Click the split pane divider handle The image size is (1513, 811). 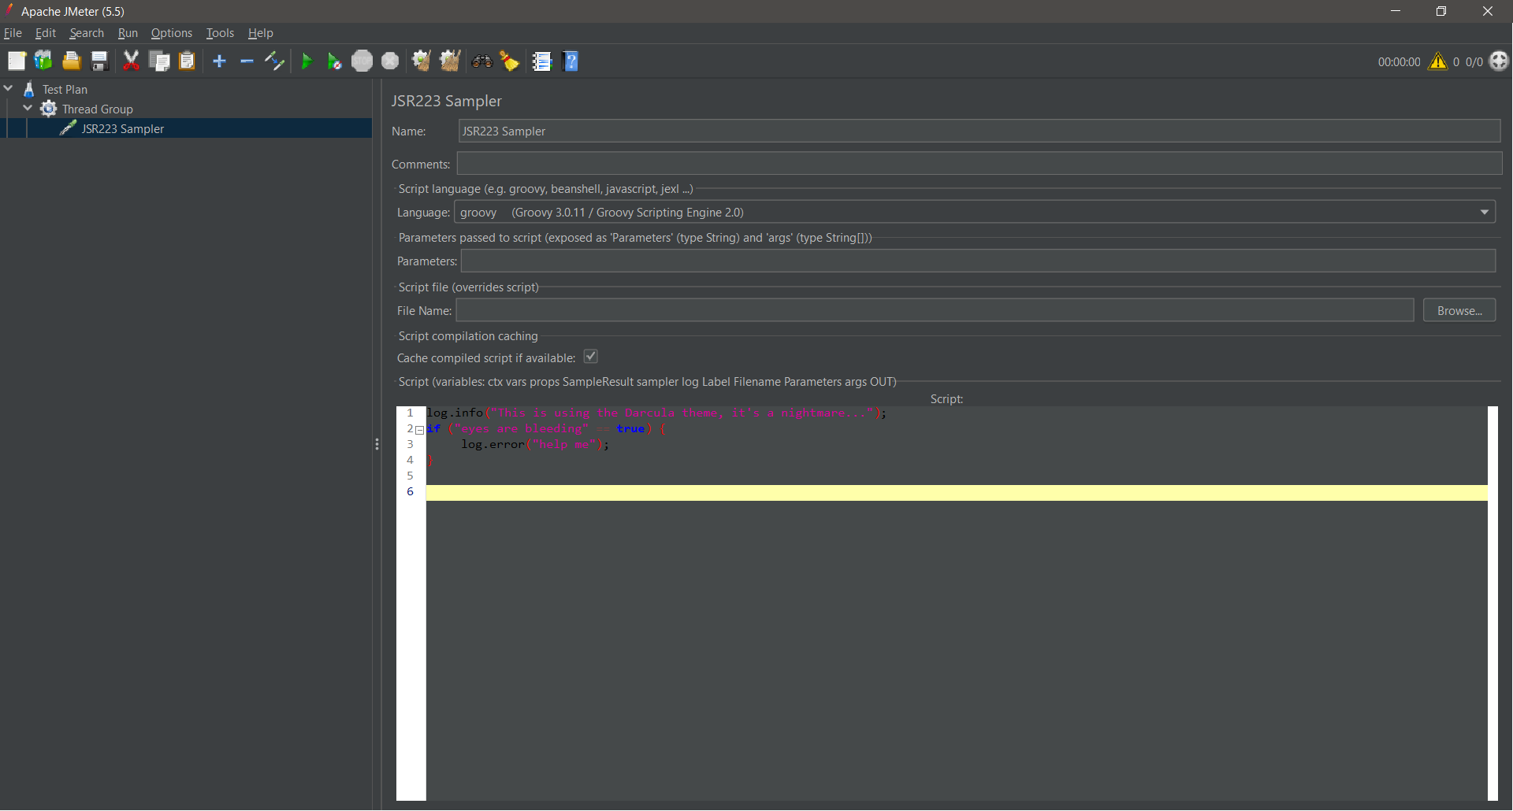(377, 444)
